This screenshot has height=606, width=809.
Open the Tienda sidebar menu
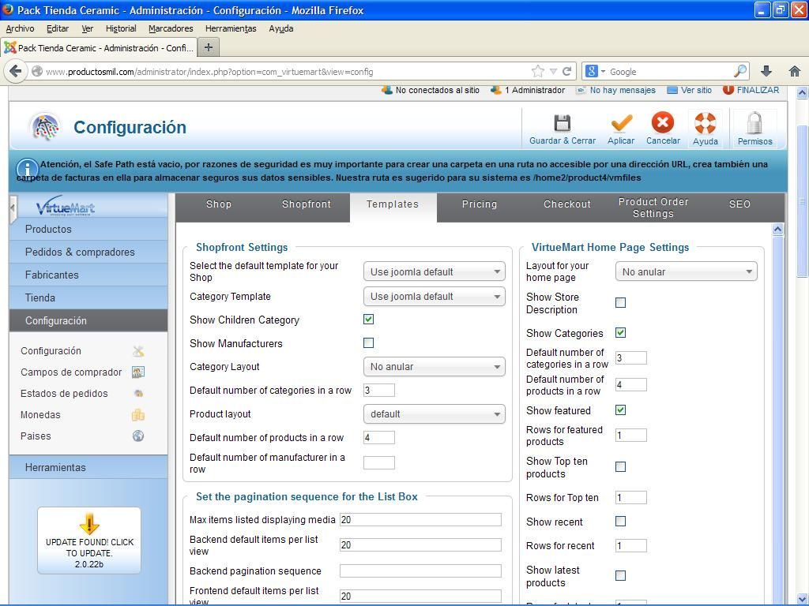(x=88, y=297)
